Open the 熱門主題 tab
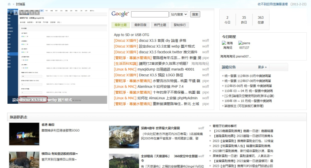Screen dimensions: 311x168 pyautogui.click(x=160, y=25)
